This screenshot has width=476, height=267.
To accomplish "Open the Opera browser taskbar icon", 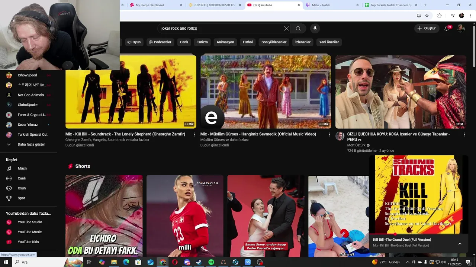I will (175, 262).
